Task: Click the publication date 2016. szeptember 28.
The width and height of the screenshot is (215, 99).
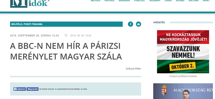Action: [34, 36]
